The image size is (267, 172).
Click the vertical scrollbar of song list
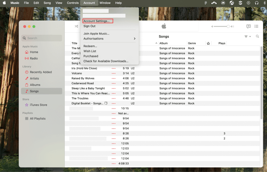coord(261,83)
